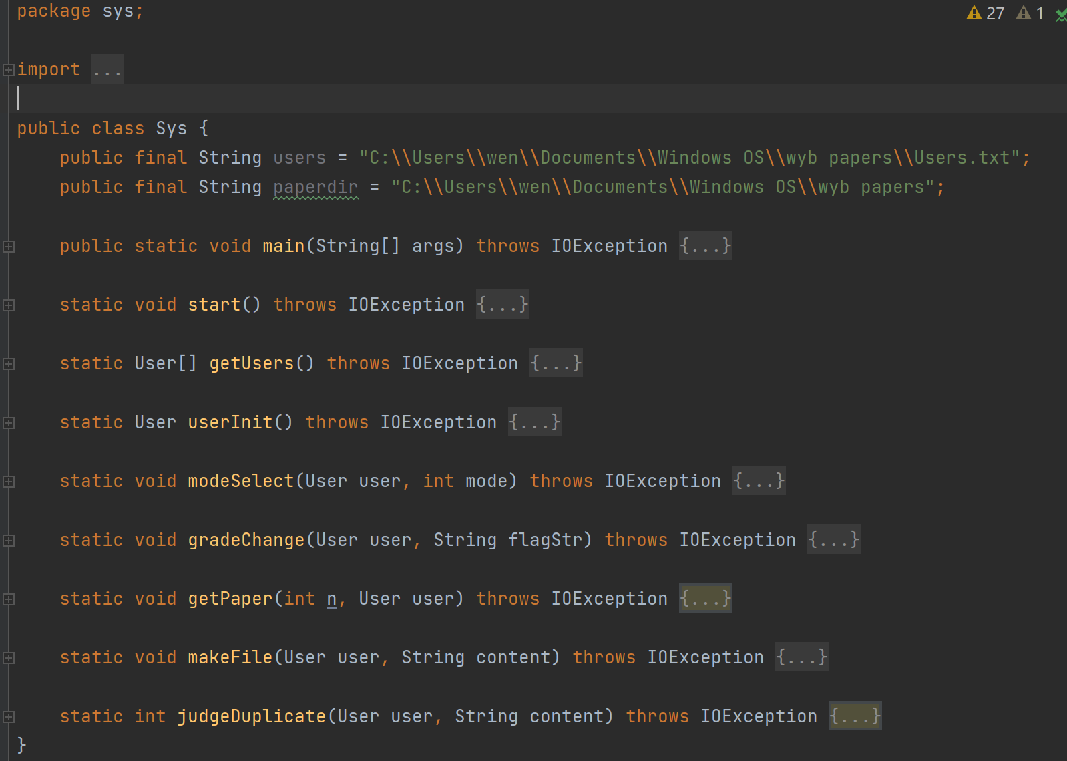Click the 'content' parameter in judgeDuplicate

pyautogui.click(x=567, y=716)
